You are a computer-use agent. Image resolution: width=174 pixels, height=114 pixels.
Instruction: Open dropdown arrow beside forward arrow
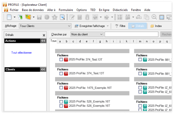pos(112,17)
